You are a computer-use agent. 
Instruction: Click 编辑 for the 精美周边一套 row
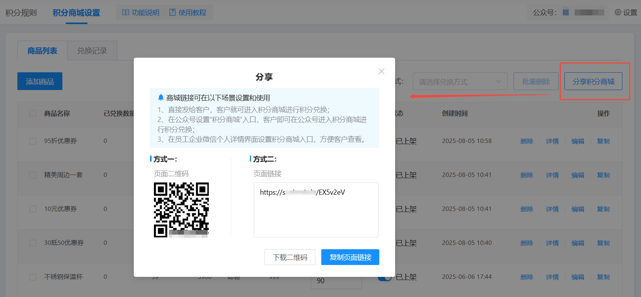point(577,175)
